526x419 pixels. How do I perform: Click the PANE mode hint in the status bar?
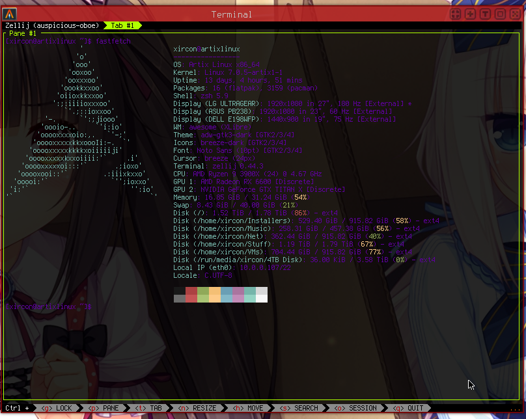point(104,408)
